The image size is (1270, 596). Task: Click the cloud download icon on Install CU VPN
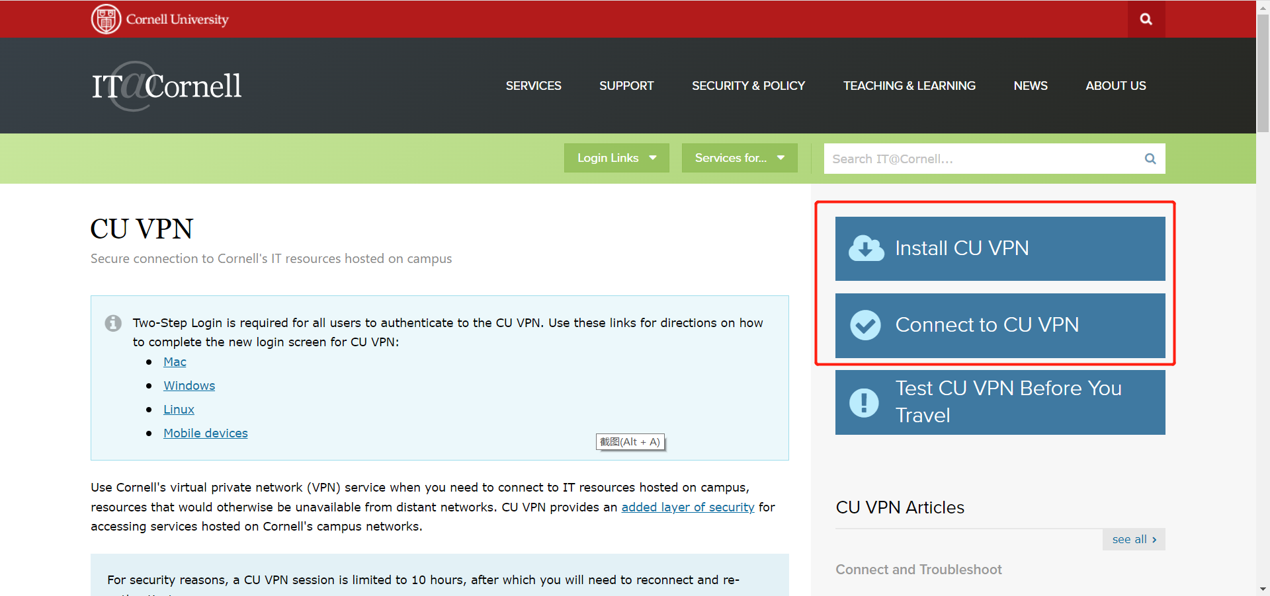(x=866, y=248)
